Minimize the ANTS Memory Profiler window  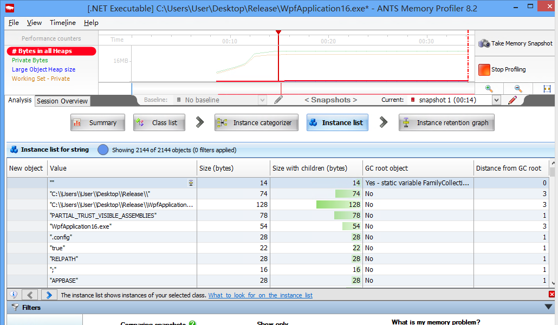pyautogui.click(x=516, y=6)
